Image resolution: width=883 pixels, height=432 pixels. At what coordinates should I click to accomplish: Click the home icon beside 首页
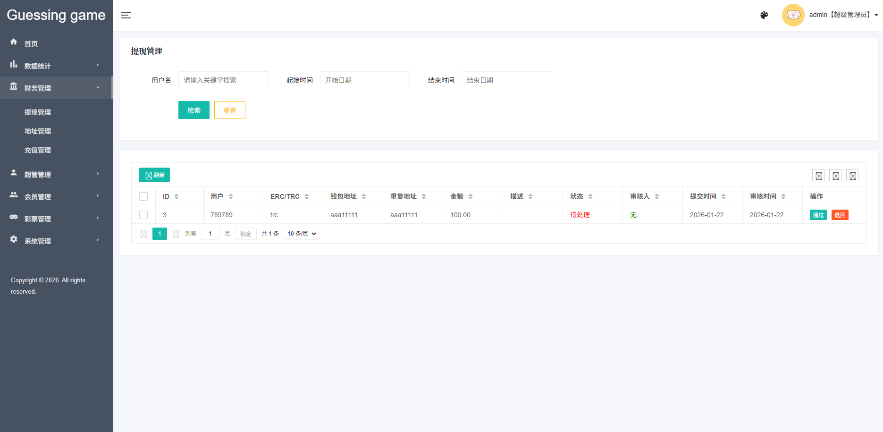[14, 42]
